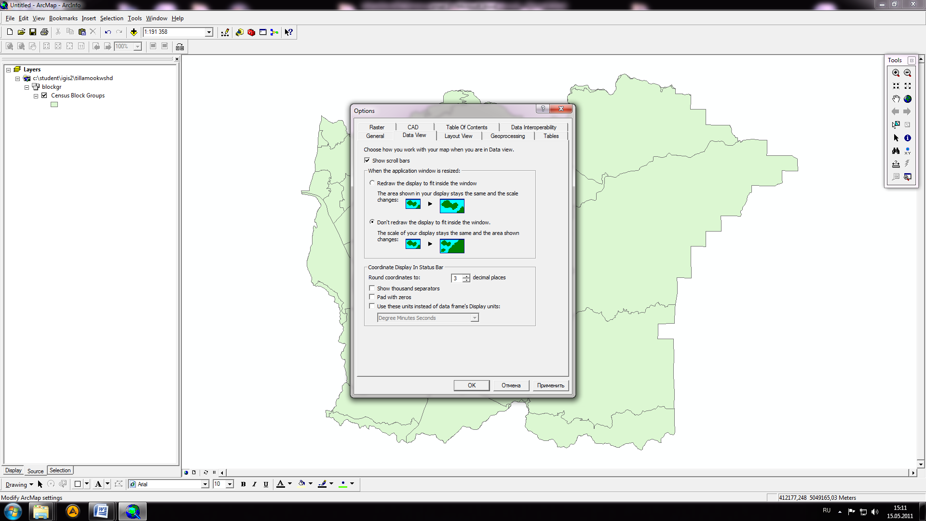
Task: Select the Pan hand tool
Action: [896, 99]
